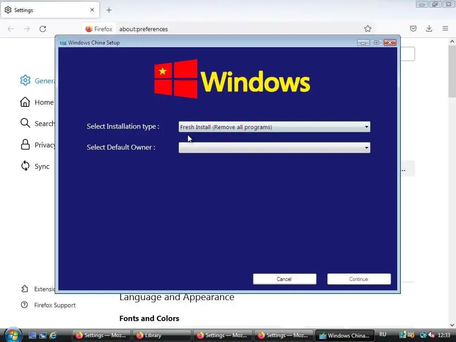The width and height of the screenshot is (456, 342).
Task: Click the taskbar clock showing 12:33
Action: pyautogui.click(x=444, y=335)
